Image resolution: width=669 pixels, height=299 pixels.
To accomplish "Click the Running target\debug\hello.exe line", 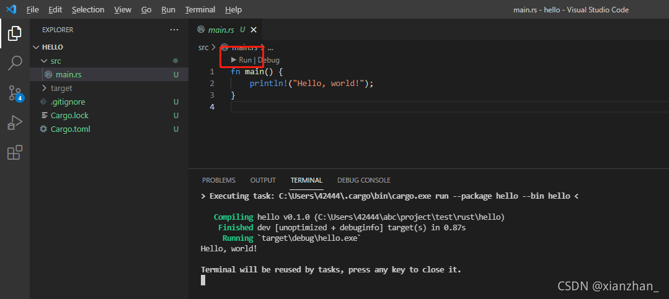I will [292, 238].
